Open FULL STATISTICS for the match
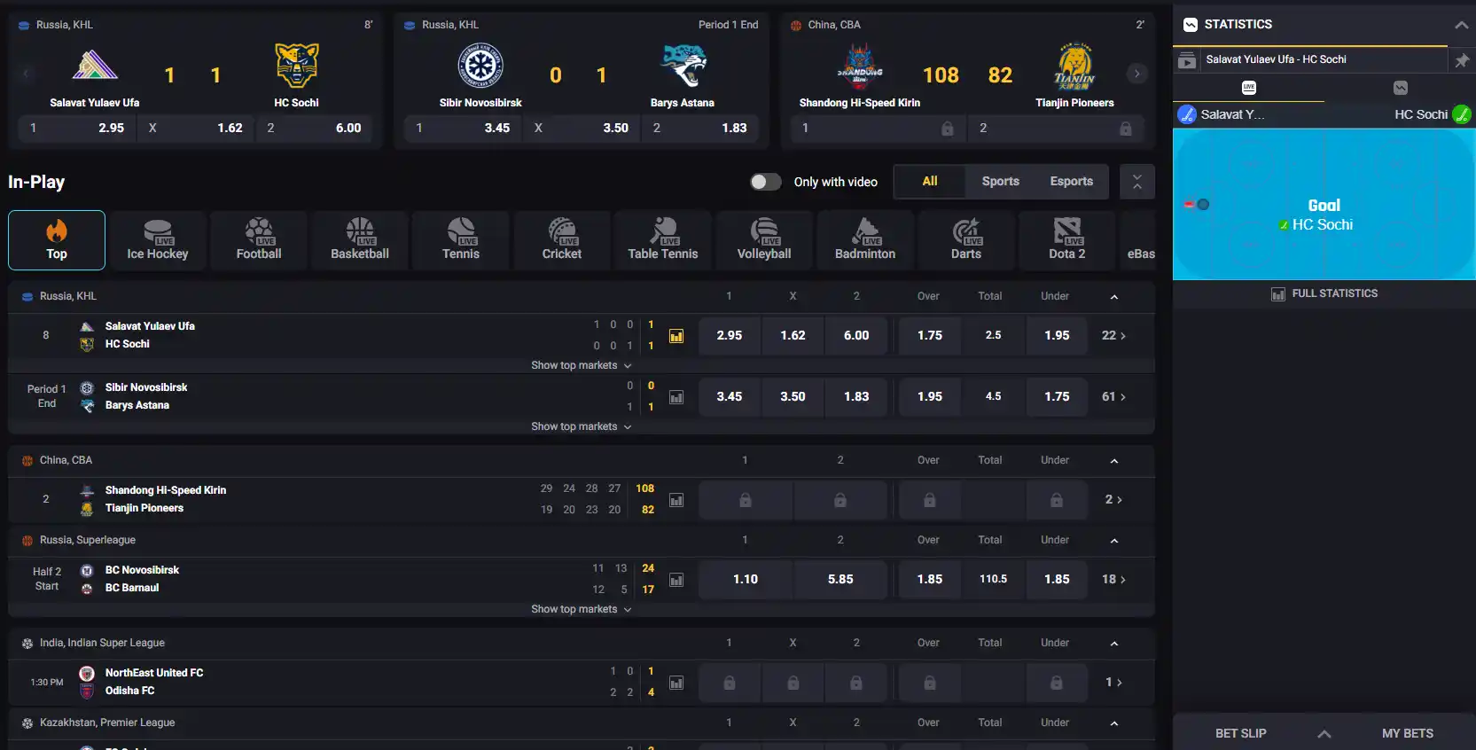 point(1324,294)
